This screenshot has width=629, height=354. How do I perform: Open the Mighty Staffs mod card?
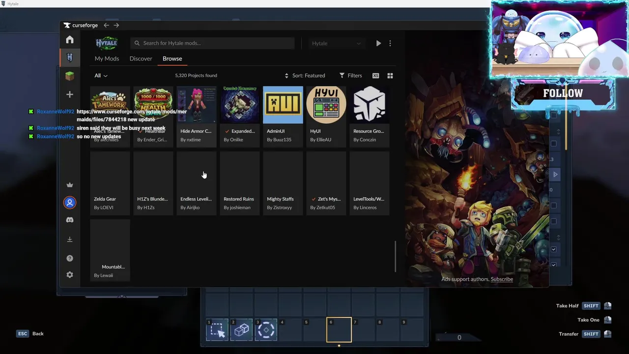click(283, 183)
